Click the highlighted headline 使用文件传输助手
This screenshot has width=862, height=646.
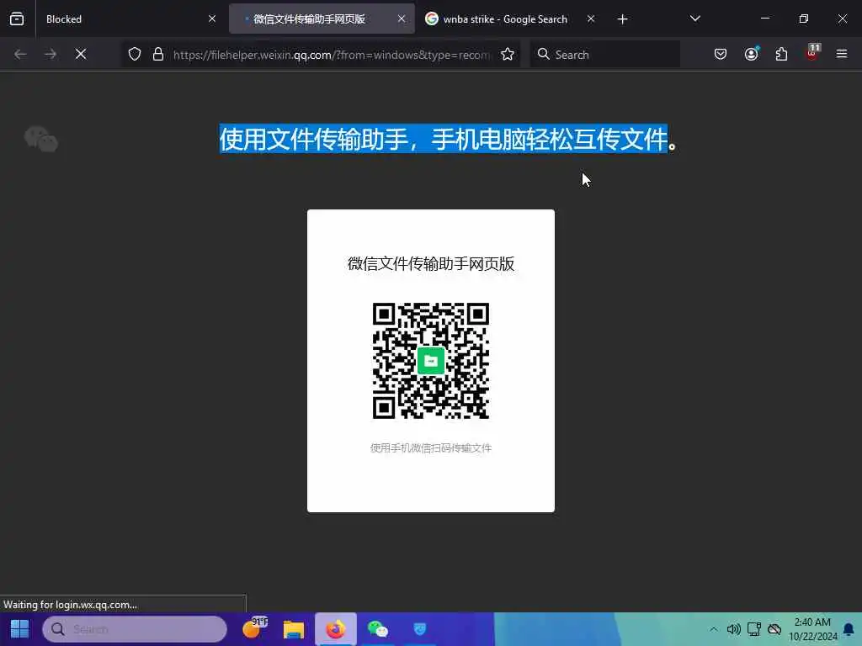click(444, 139)
